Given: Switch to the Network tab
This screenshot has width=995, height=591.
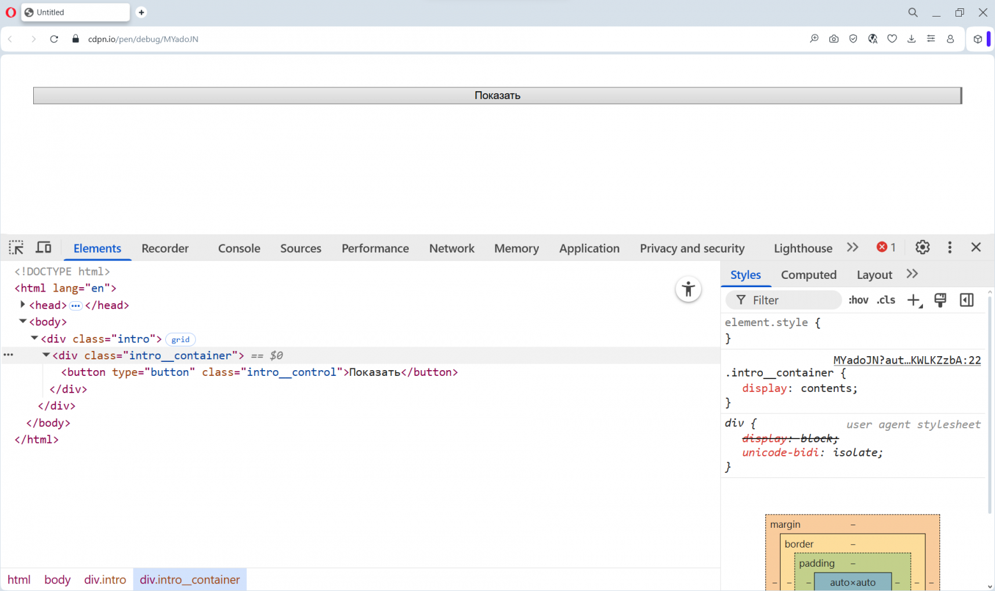Looking at the screenshot, I should pos(452,248).
